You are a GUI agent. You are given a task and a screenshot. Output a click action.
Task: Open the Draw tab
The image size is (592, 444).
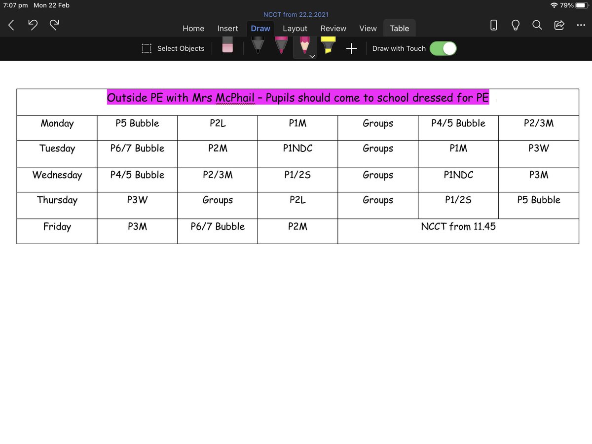click(260, 29)
